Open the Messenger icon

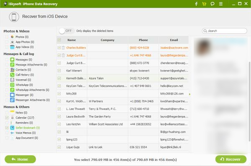click(12, 95)
